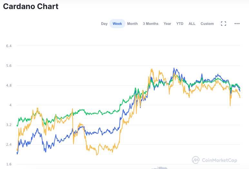Click the 1.6 y-axis label
Viewport: 249px width, 169px height.
click(9, 164)
